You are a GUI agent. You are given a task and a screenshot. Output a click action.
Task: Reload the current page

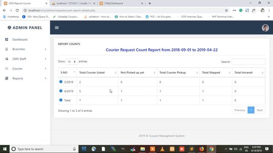point(17,10)
